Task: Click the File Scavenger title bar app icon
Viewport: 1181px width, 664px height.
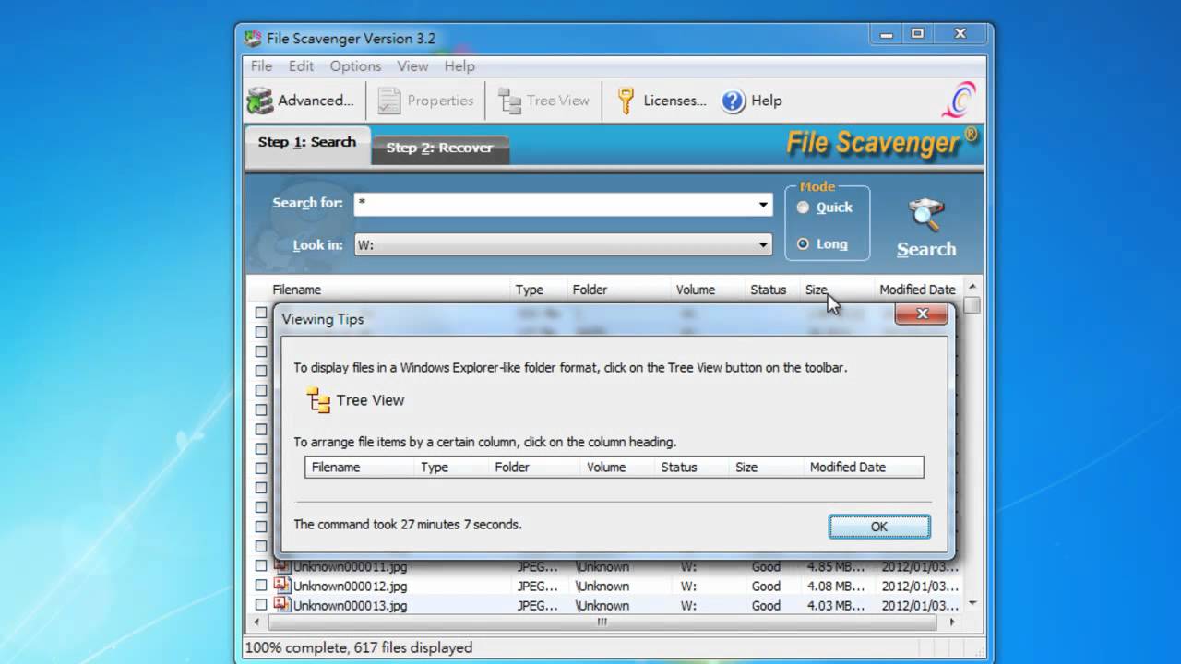Action: [253, 39]
